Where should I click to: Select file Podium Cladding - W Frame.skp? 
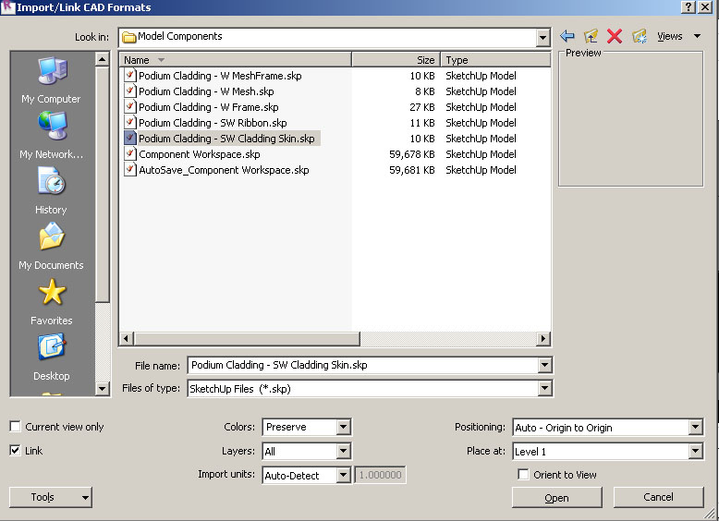coord(209,106)
